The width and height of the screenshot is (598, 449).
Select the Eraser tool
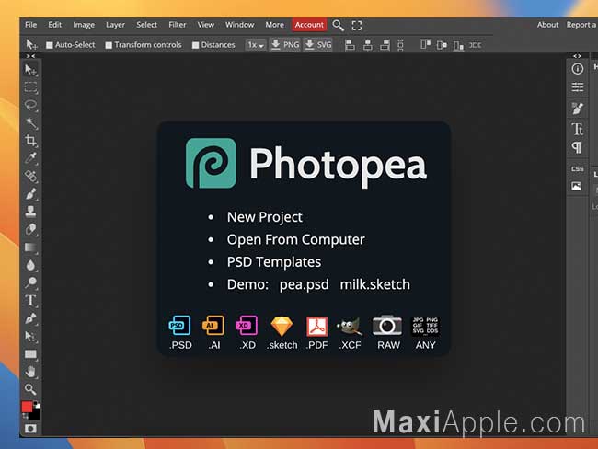click(30, 229)
